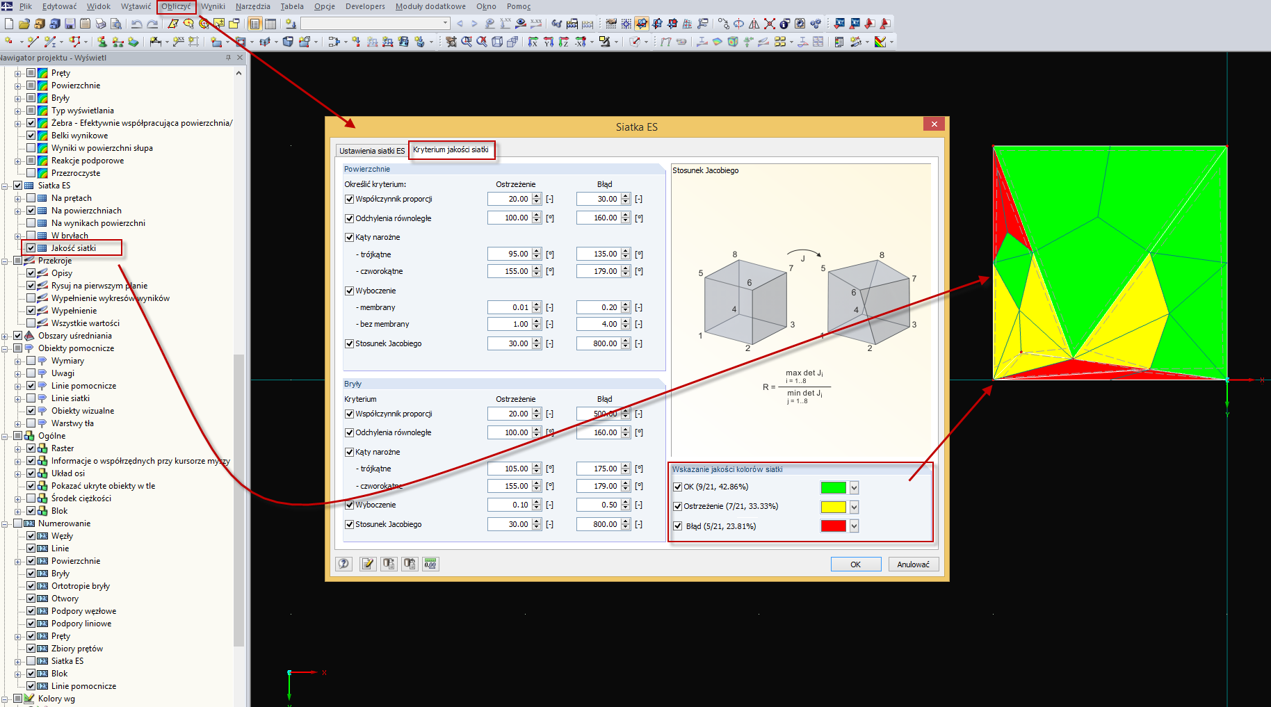Uncheck Ostrzeżenie (7/21, 33.33%) checkbox

[678, 506]
